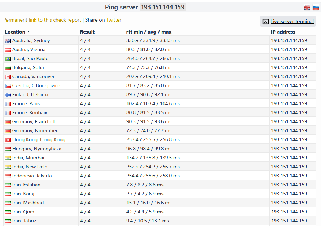Click the Finland flag icon for Helsinki
Screen dimensions: 322x226
point(8,95)
